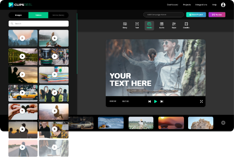Image resolution: width=234 pixels, height=157 pixels.
Task: Toggle fullscreen preview
Action: (201, 101)
